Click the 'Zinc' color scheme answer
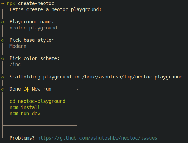Screen dimensions: 188x143 (x=15, y=65)
